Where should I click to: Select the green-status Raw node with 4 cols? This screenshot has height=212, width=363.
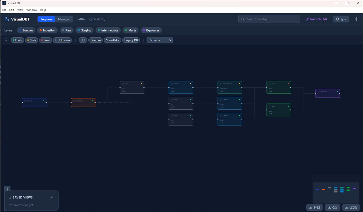[x=181, y=103]
